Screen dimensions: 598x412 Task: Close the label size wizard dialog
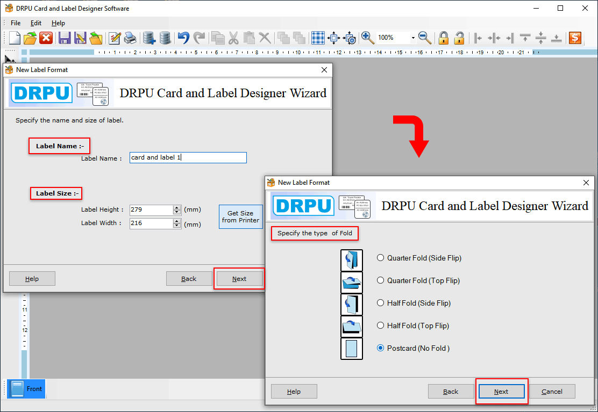(x=324, y=70)
